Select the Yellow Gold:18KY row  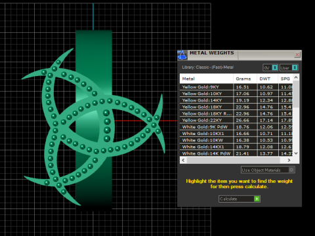click(x=236, y=107)
